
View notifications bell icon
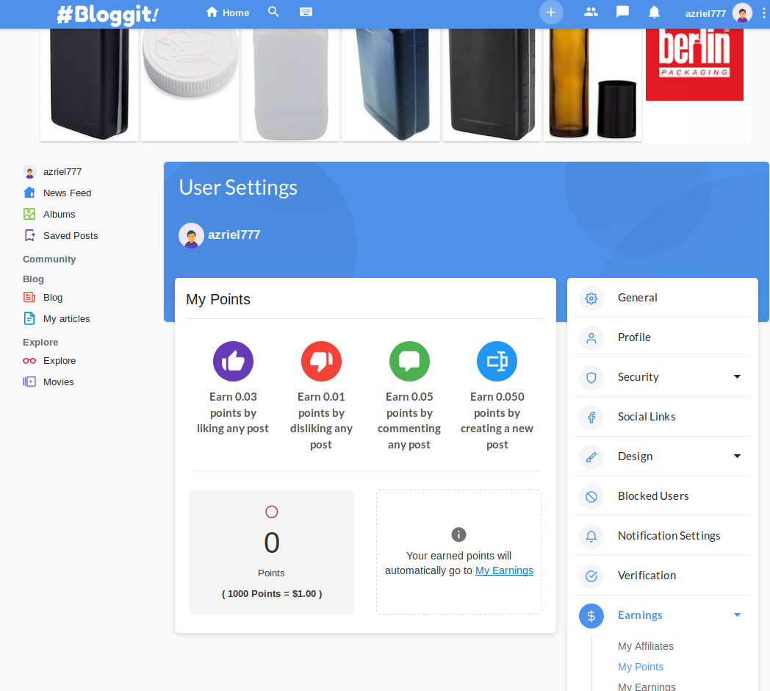pos(654,12)
